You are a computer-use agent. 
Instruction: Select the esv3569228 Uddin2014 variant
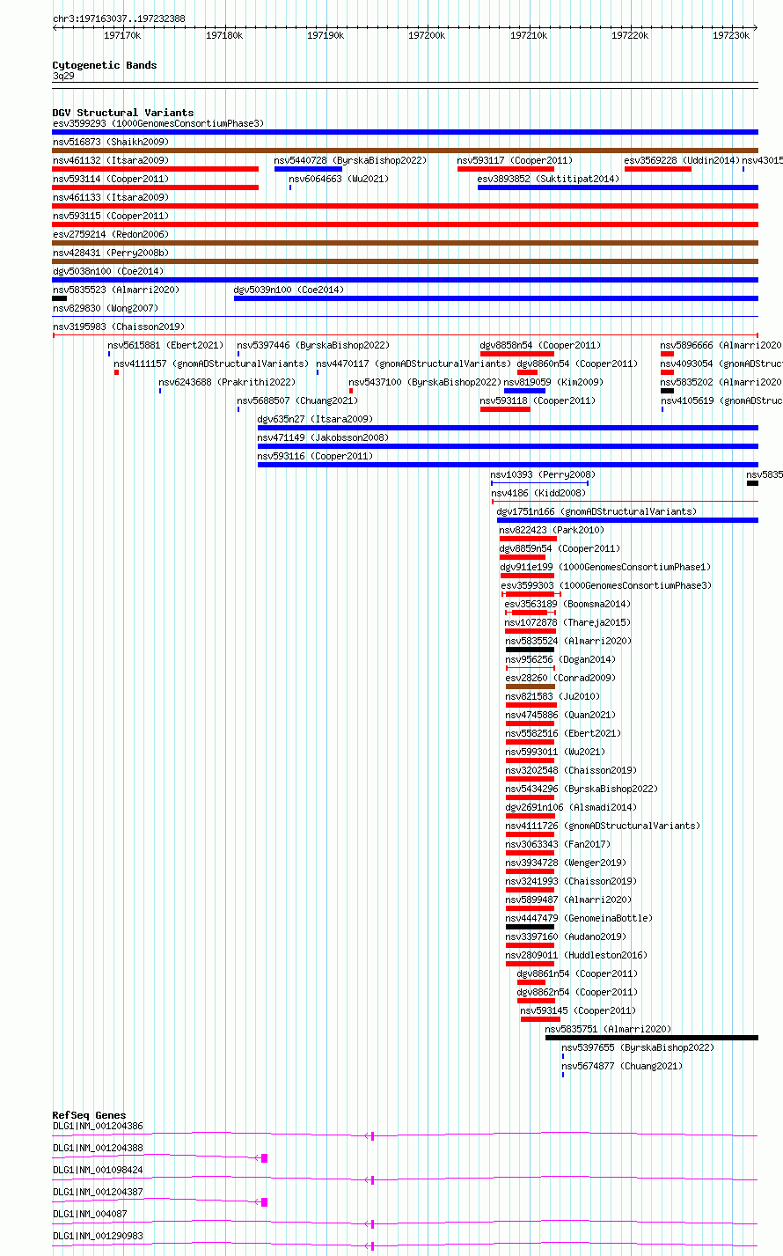point(658,169)
